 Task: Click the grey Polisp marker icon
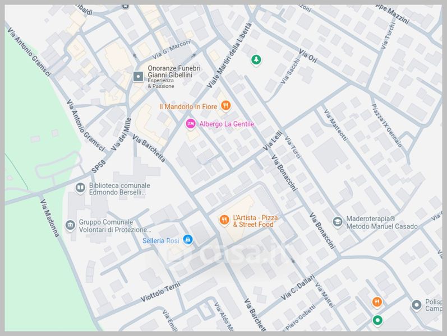416,305
